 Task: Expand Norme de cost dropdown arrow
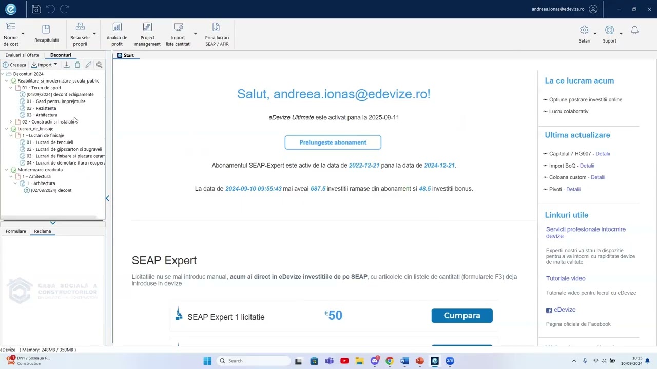[23, 34]
